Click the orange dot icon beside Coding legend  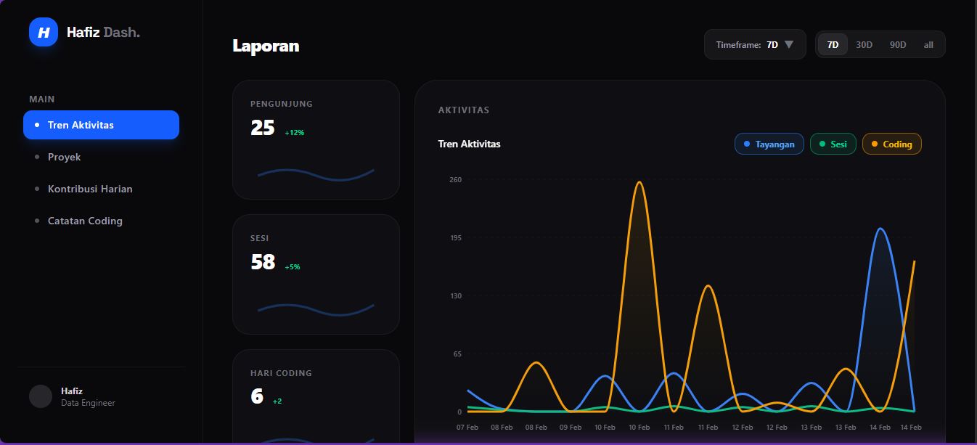point(873,144)
